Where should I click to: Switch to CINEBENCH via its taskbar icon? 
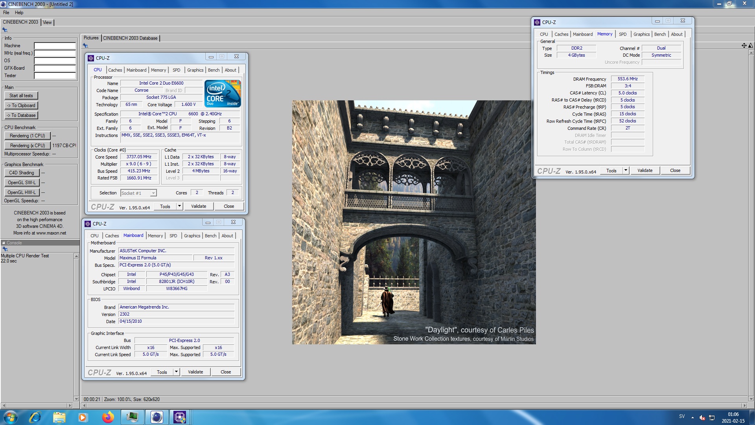157,417
